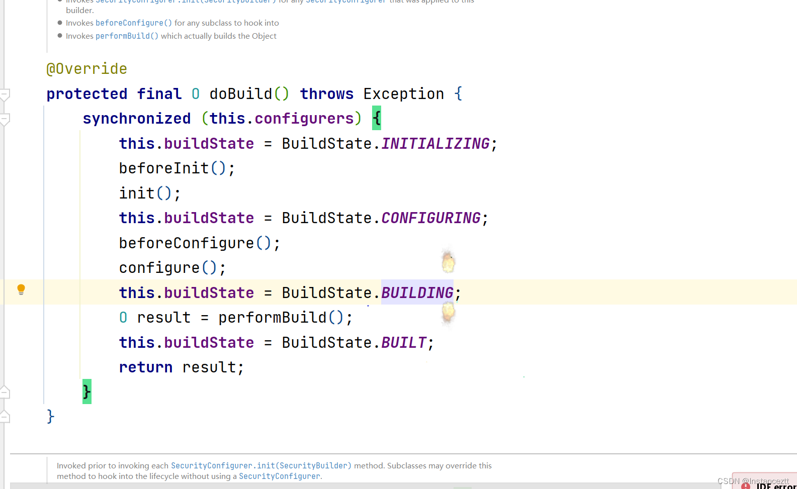Click the BUILT constant
This screenshot has height=489, width=797.
404,343
